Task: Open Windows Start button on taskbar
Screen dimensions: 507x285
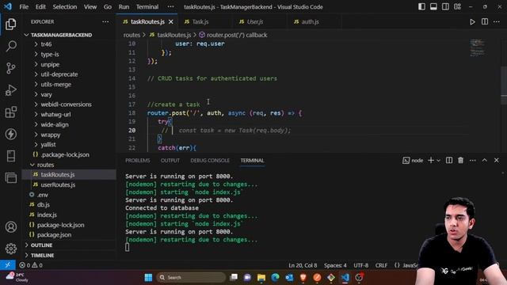Action: click(148, 277)
